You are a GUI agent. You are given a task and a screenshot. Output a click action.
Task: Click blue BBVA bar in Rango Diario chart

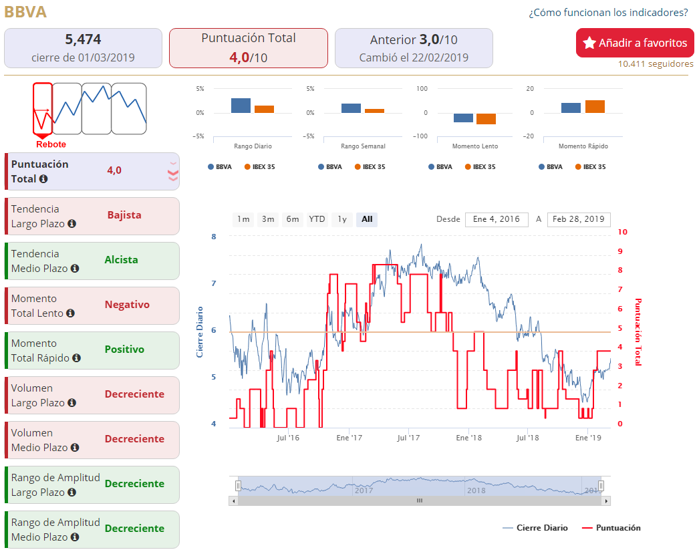coord(241,106)
